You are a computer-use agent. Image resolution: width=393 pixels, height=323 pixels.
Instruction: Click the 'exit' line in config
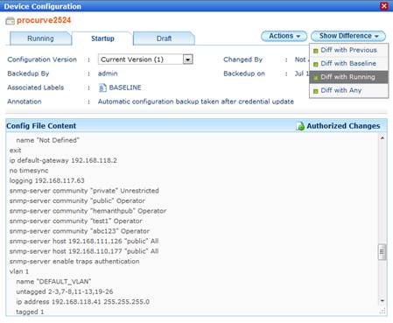click(15, 151)
